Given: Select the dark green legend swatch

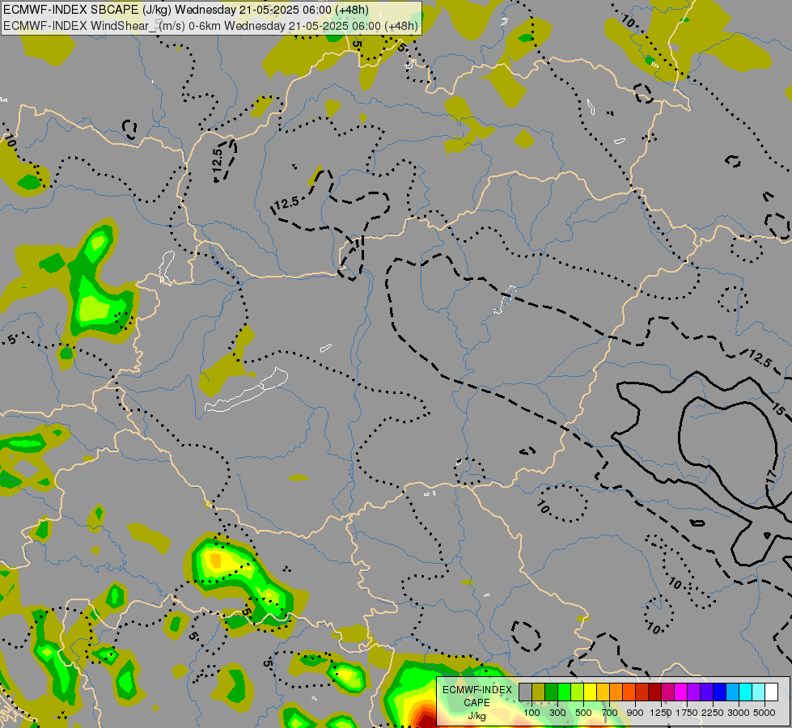Looking at the screenshot, I should pyautogui.click(x=551, y=692).
